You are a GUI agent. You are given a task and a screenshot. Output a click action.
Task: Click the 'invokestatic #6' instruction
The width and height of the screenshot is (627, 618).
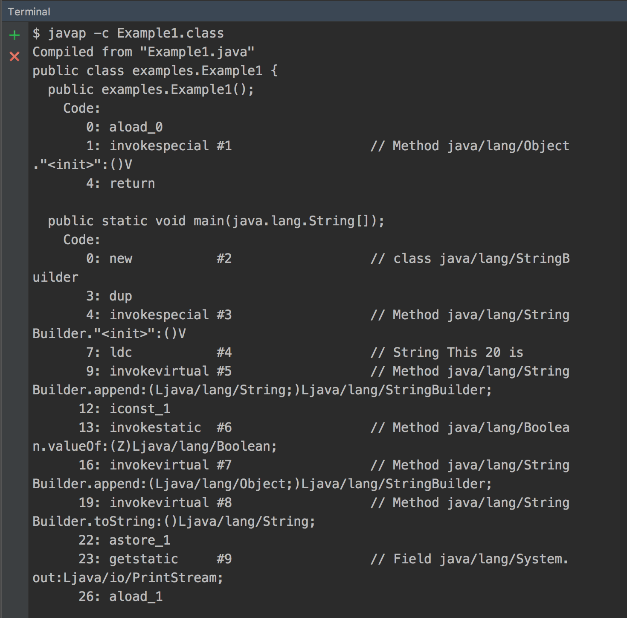(x=170, y=428)
